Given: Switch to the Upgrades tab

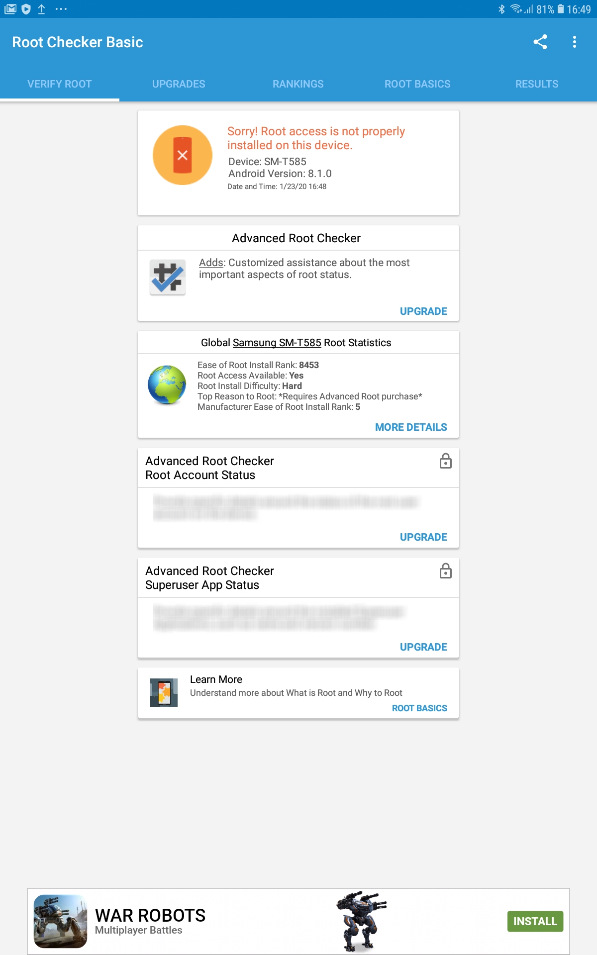Looking at the screenshot, I should [179, 84].
